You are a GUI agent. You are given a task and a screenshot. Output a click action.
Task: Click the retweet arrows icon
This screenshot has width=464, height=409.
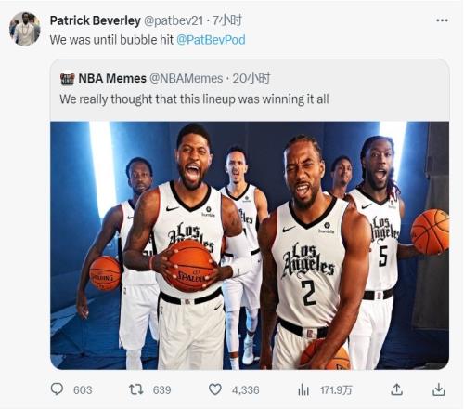[x=135, y=389]
